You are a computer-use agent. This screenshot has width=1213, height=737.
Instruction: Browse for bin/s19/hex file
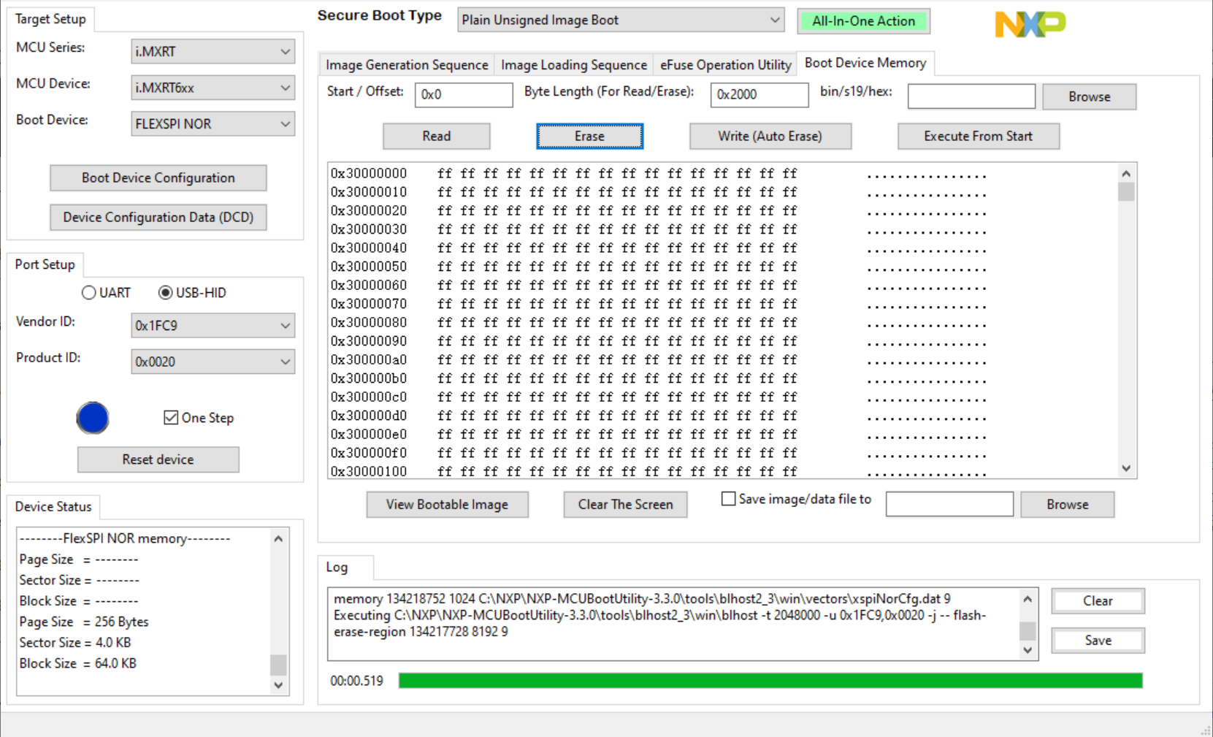point(1090,96)
